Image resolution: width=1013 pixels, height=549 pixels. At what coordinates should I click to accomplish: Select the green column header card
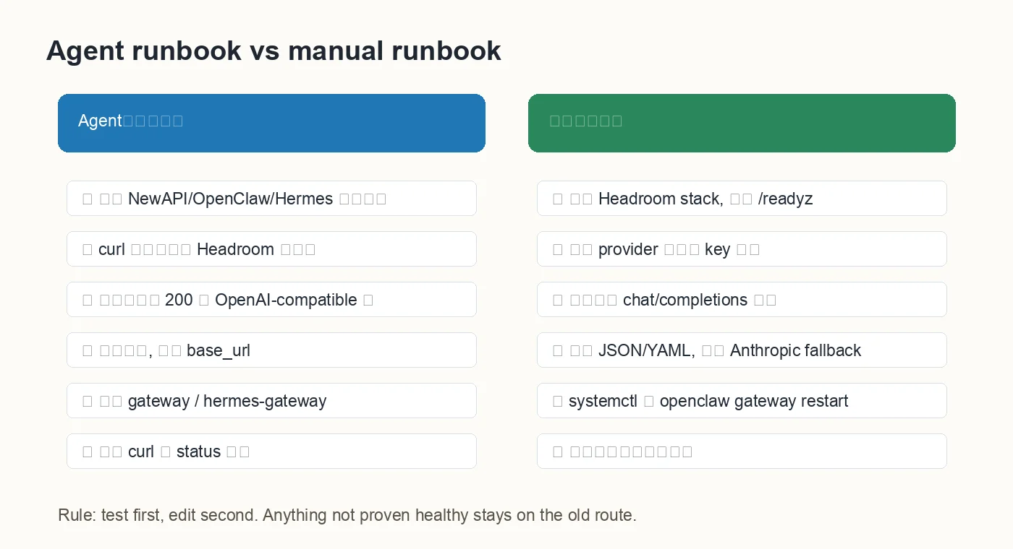click(x=742, y=123)
